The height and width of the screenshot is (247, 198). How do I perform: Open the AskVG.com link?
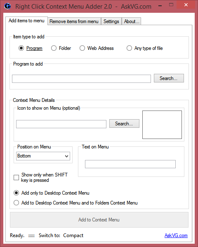[x=176, y=235]
